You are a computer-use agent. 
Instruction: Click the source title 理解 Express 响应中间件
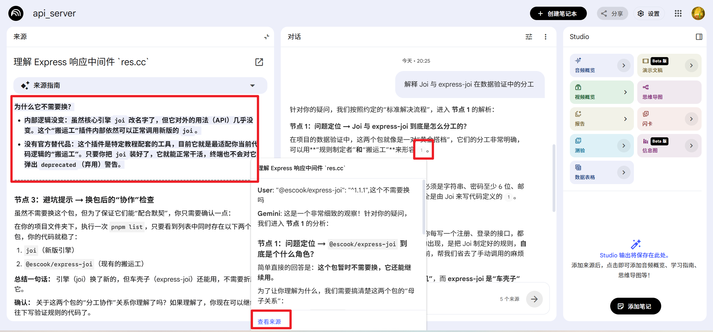81,62
